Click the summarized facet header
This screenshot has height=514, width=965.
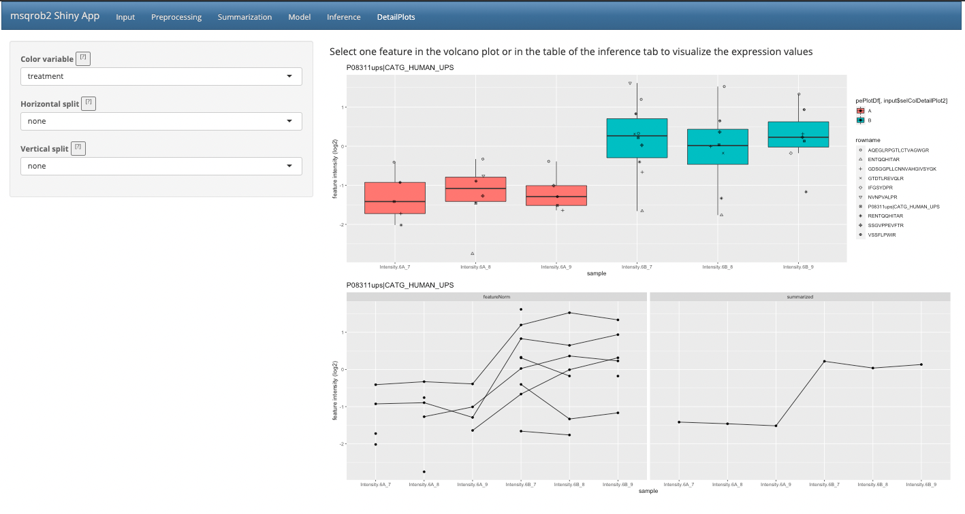click(x=800, y=296)
